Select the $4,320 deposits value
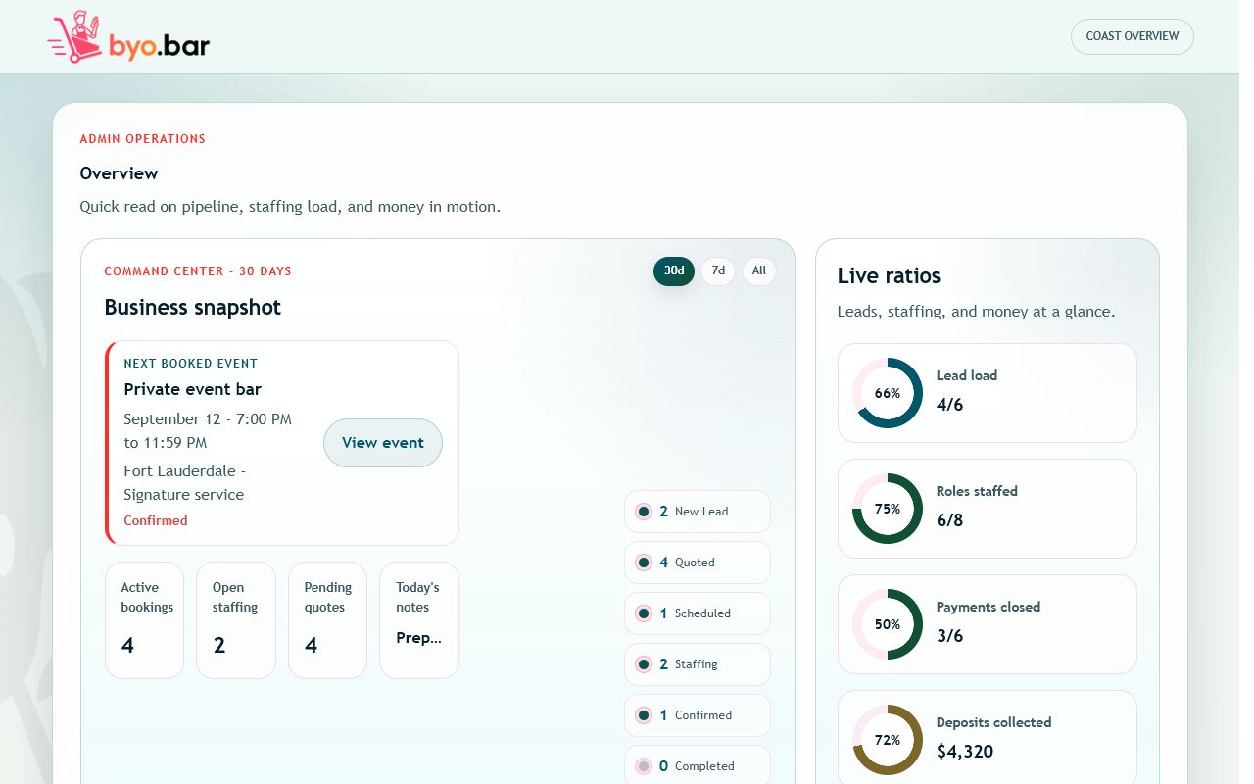Viewport: 1254px width, 784px height. coord(965,752)
